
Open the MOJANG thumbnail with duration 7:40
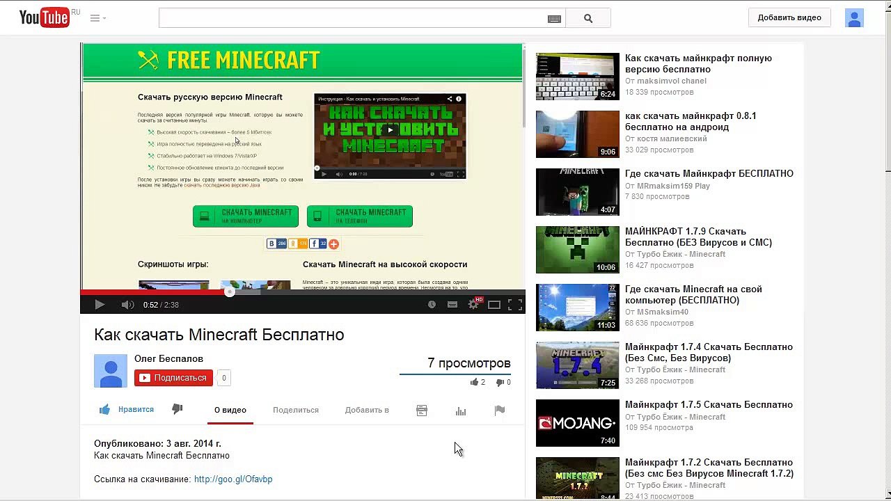[577, 423]
